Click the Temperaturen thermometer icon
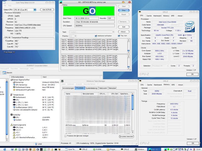Screen dimensions: 202x151 (11, 95)
